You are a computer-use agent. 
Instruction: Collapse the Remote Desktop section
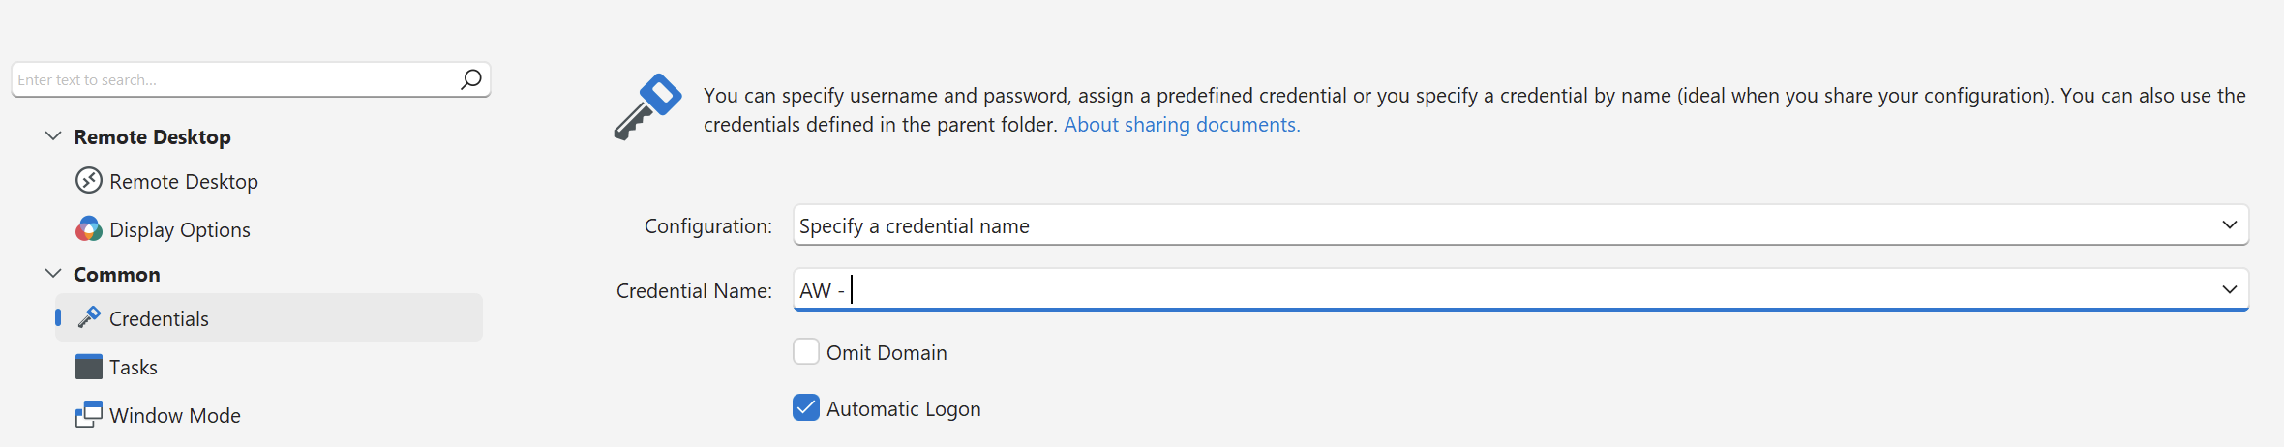coord(53,136)
